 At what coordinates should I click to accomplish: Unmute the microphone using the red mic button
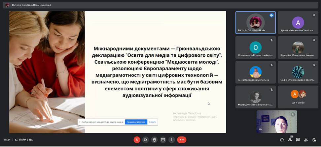(x=137, y=140)
